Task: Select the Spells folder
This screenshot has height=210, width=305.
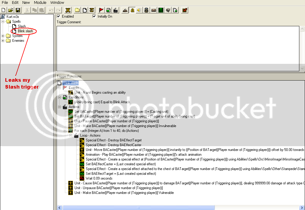Action: (16, 21)
